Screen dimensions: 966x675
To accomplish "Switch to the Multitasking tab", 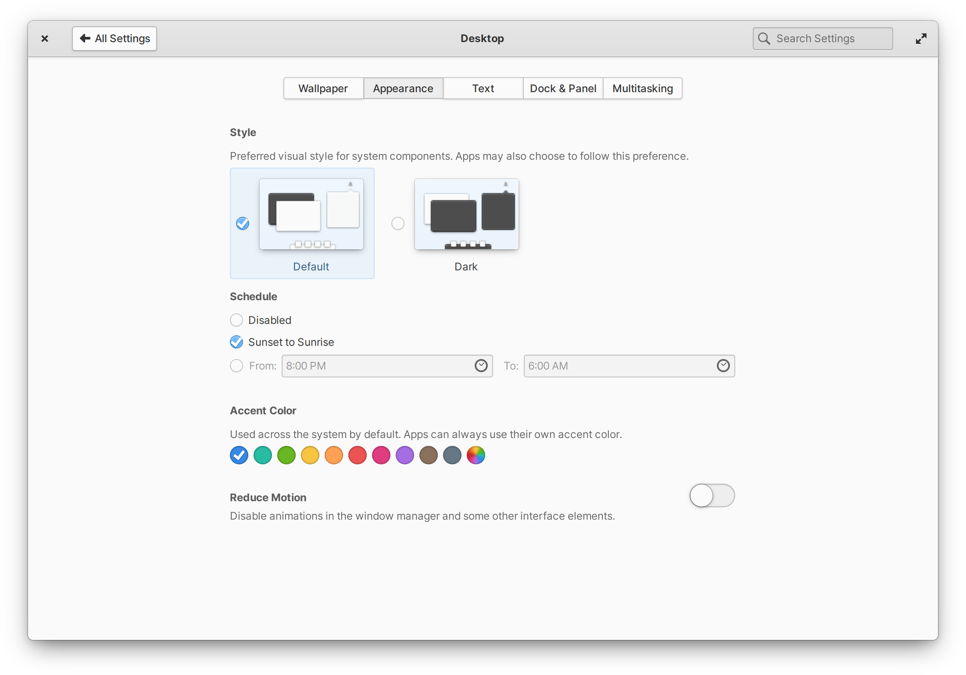I will click(x=642, y=88).
